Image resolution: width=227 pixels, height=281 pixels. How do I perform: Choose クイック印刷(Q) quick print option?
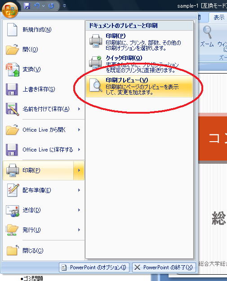pos(139,64)
